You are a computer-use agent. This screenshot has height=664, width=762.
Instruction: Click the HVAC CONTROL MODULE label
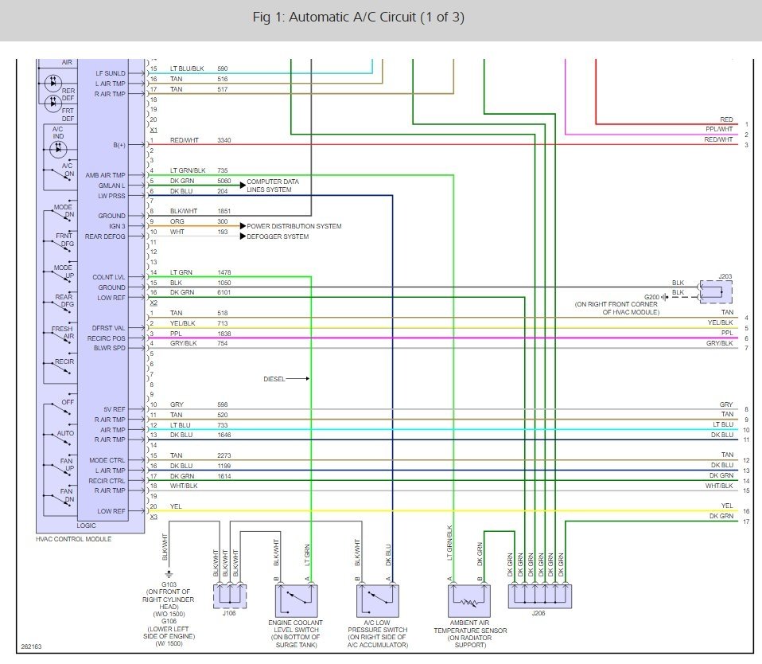[x=73, y=539]
